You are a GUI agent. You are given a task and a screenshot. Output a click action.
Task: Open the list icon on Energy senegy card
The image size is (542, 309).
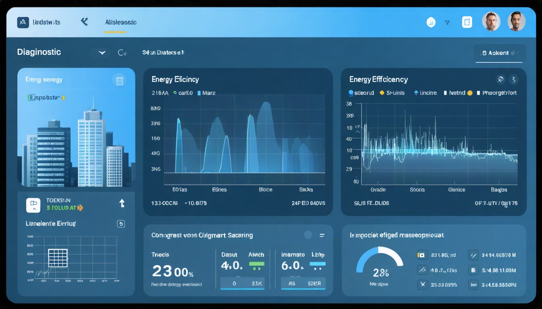click(119, 81)
